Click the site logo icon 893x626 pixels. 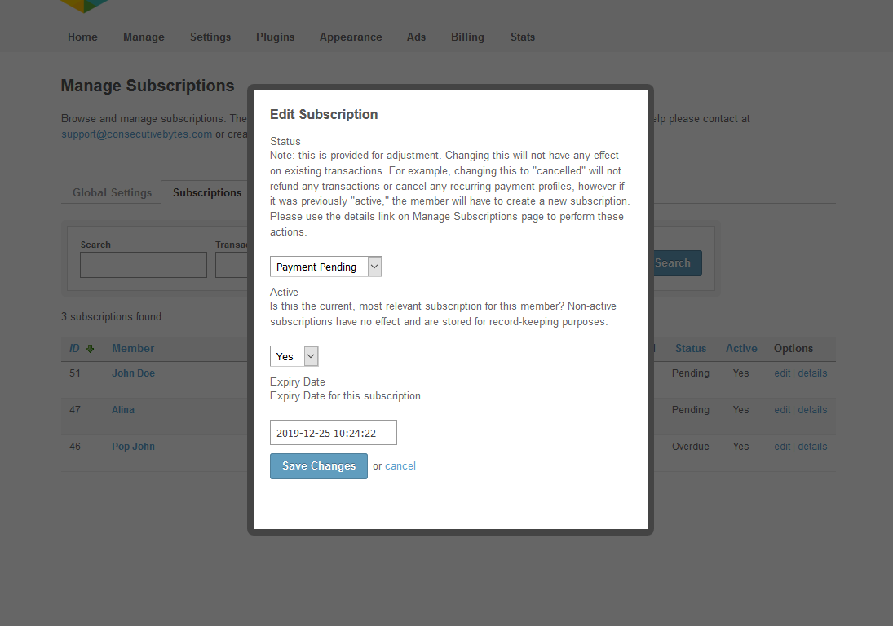pos(85,6)
